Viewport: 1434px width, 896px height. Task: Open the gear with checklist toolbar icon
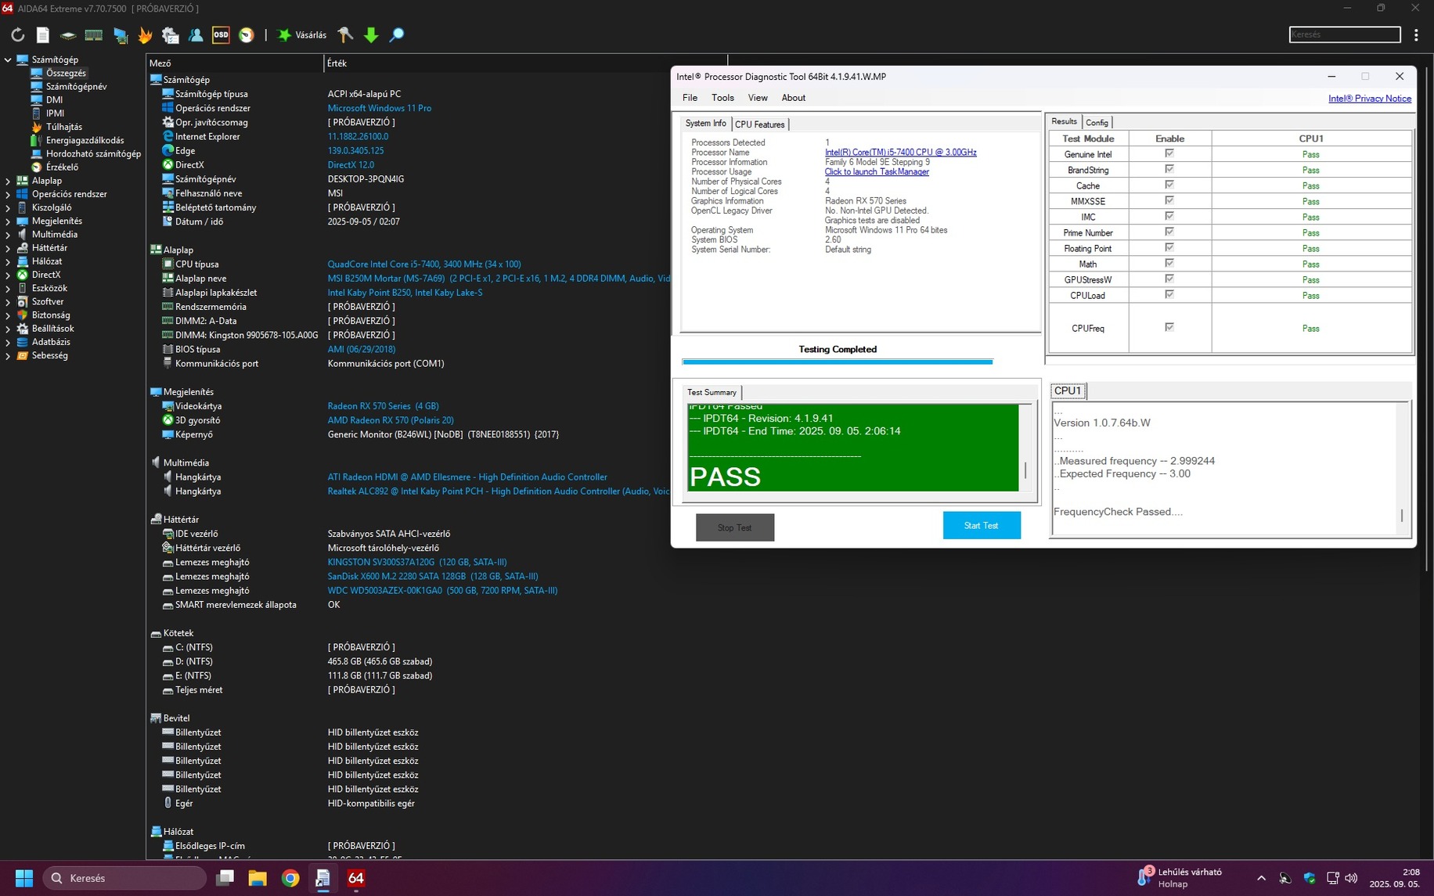pos(171,35)
